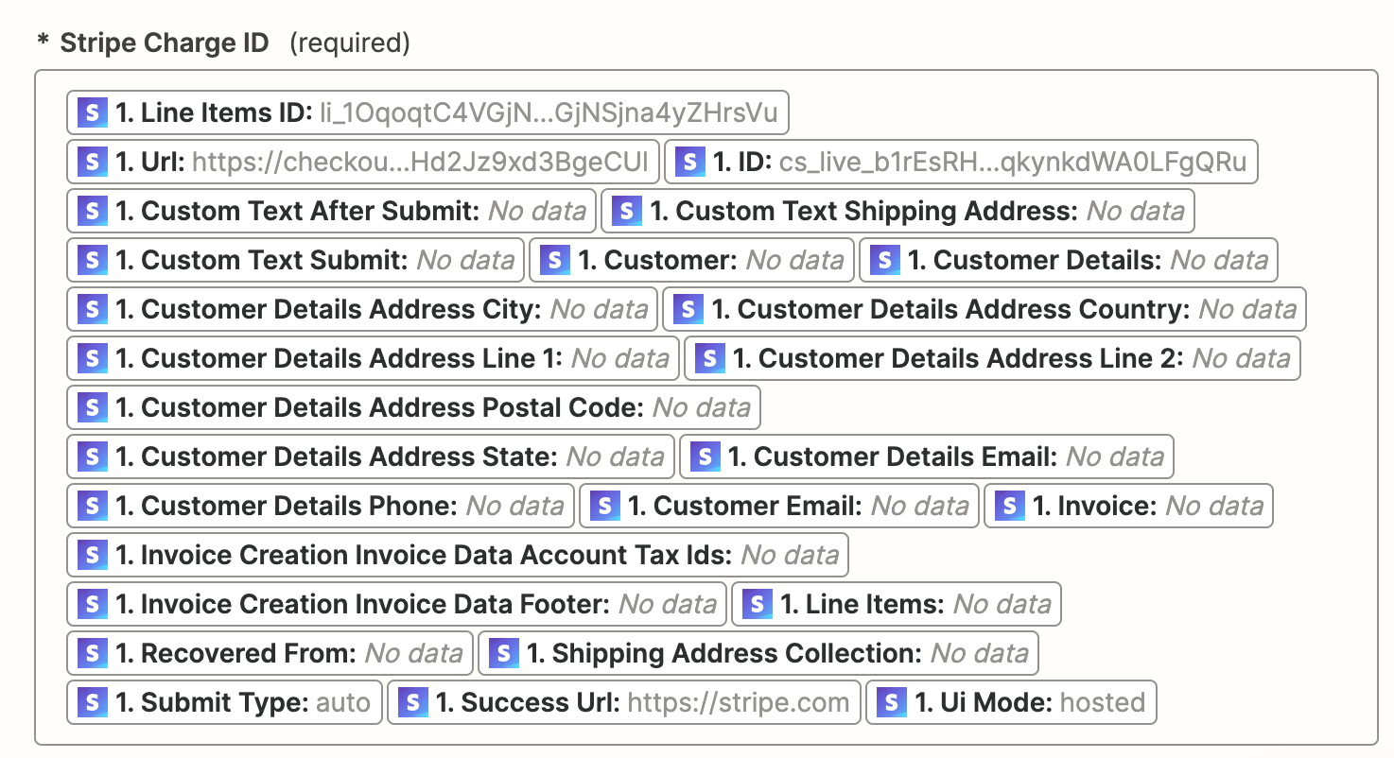Click Stripe icon on Submit Type pill
This screenshot has width=1394, height=758.
(92, 703)
